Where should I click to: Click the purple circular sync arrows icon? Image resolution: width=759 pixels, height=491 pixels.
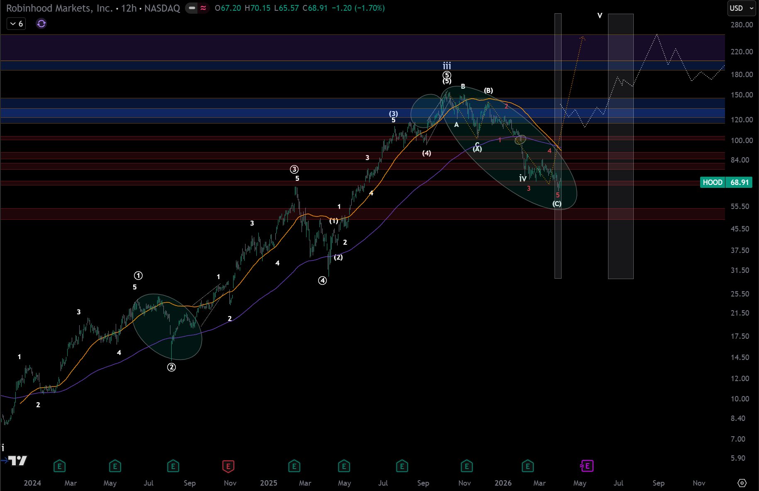tap(41, 24)
